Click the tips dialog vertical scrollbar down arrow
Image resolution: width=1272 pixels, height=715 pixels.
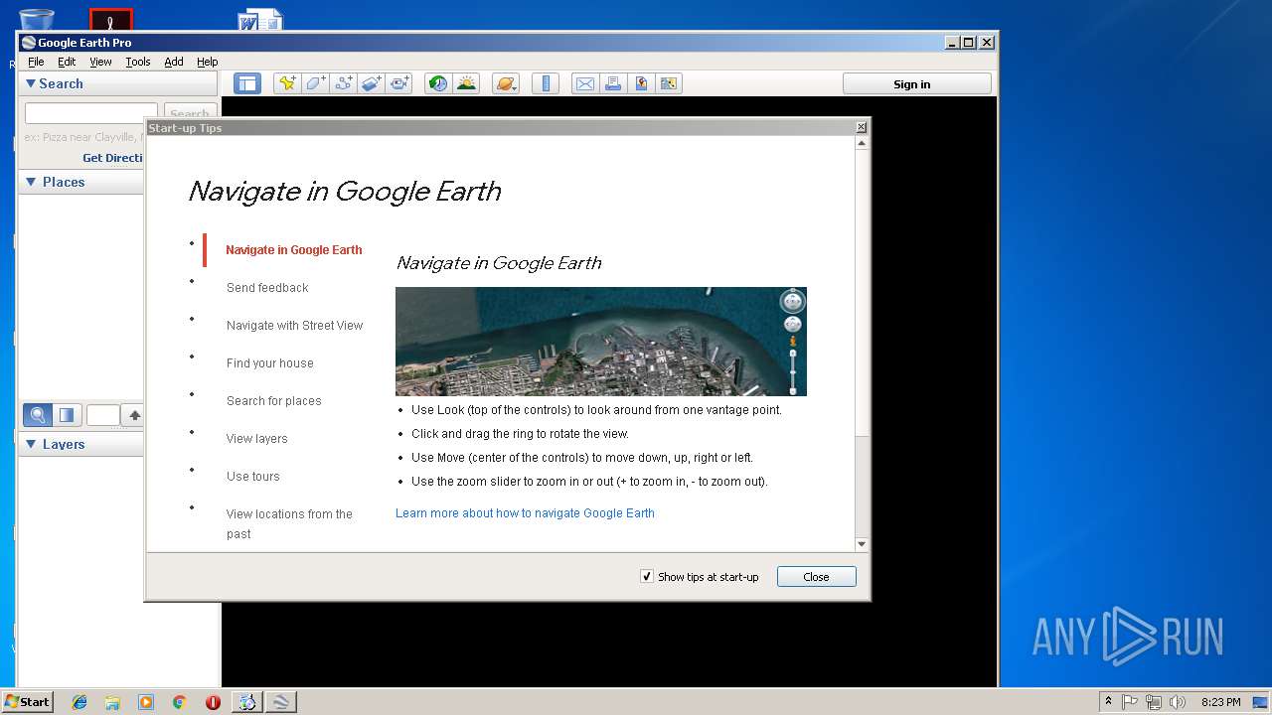pyautogui.click(x=862, y=544)
